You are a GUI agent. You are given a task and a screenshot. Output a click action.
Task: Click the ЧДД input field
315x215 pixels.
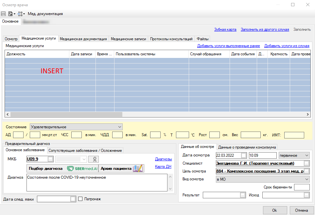tap(117, 135)
